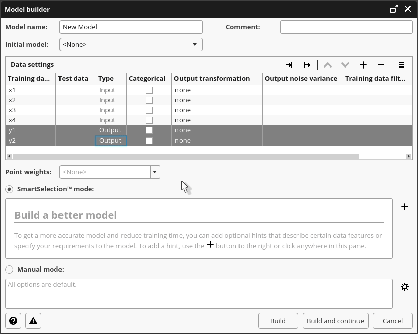Move selected row up with the chevron icon
418x334 pixels.
tap(328, 65)
